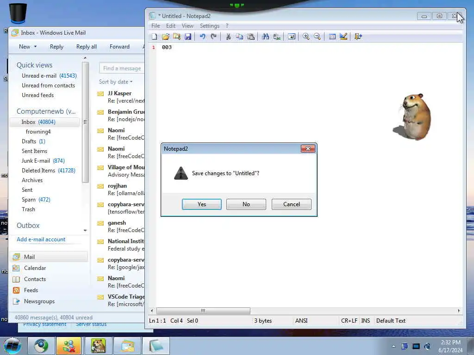474x355 pixels.
Task: Collapse the Computernewb account header
Action: pos(46,111)
